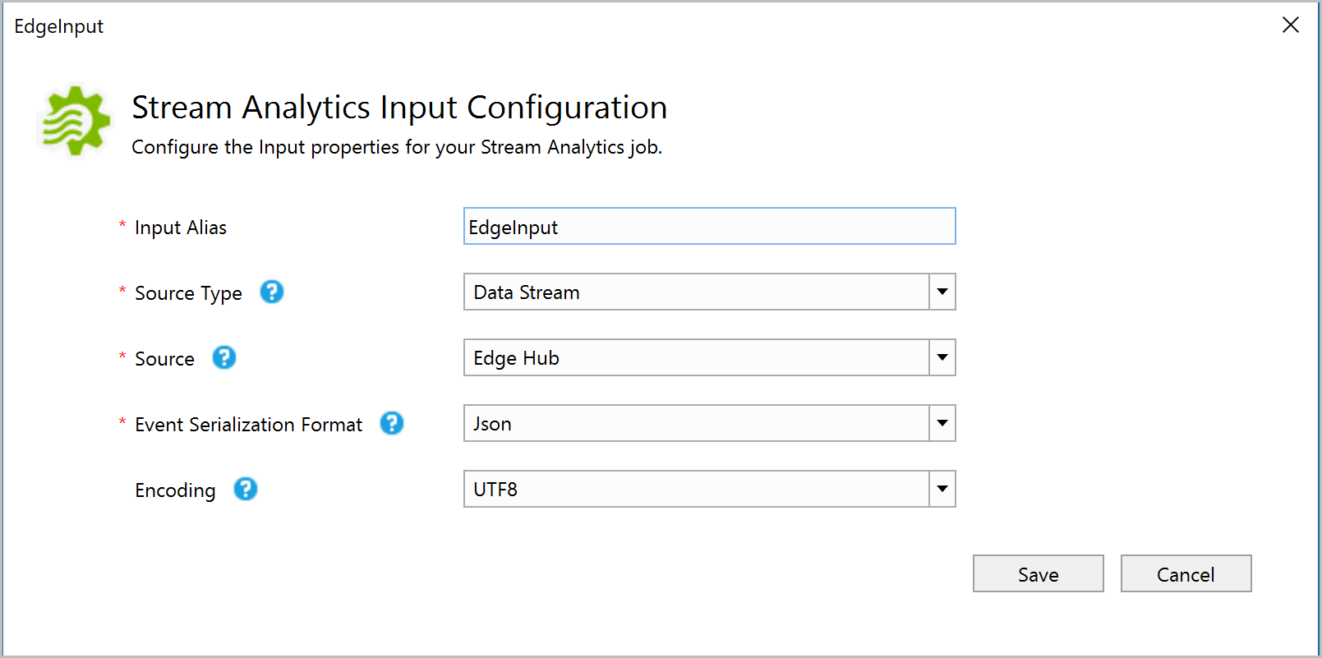1322x658 pixels.
Task: Close the EdgeInput dialog window
Action: pyautogui.click(x=1291, y=25)
